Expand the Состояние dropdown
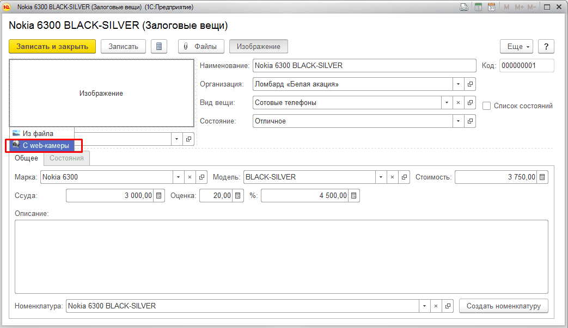This screenshot has height=328, width=568. tap(458, 121)
